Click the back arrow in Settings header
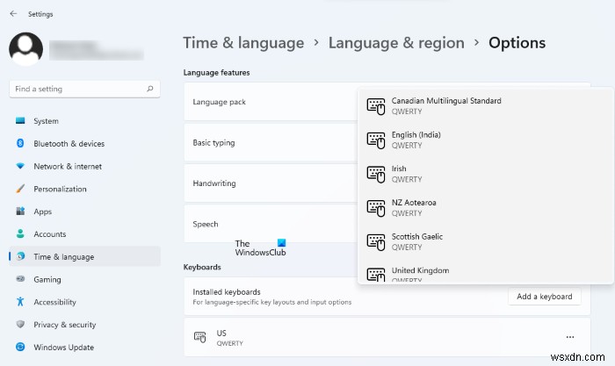 pyautogui.click(x=12, y=14)
